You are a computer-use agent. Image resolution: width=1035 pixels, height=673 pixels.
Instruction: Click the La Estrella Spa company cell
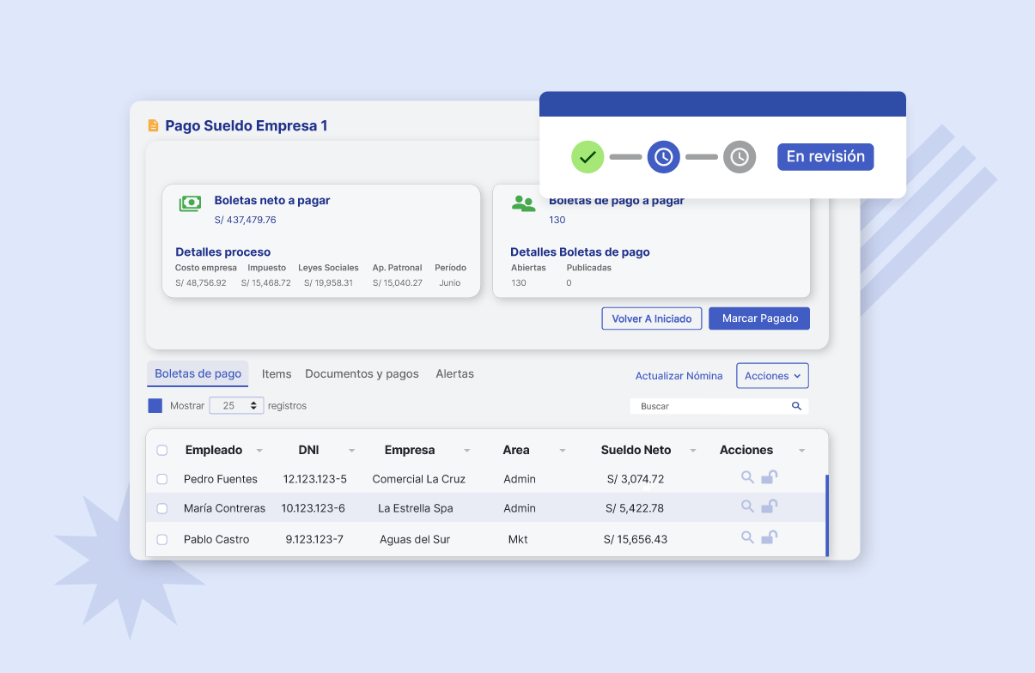pos(416,508)
